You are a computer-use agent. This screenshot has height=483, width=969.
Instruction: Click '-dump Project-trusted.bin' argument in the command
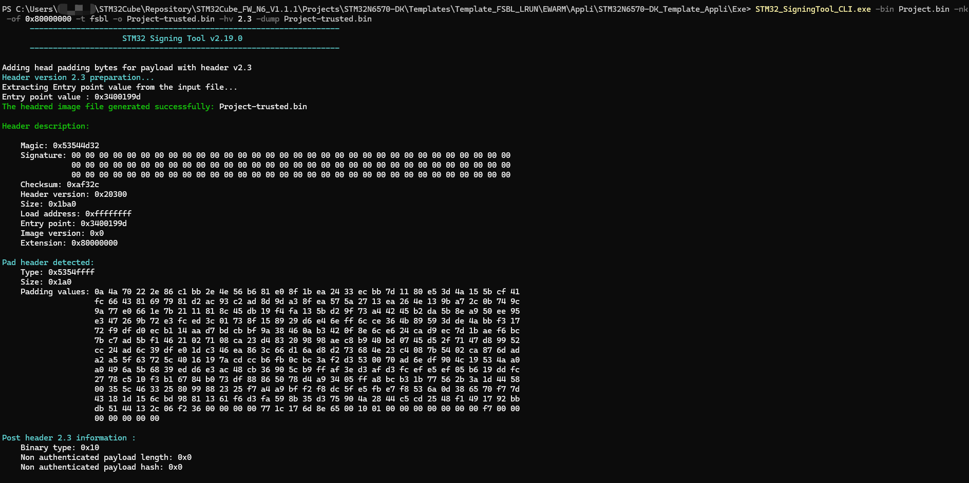point(314,19)
